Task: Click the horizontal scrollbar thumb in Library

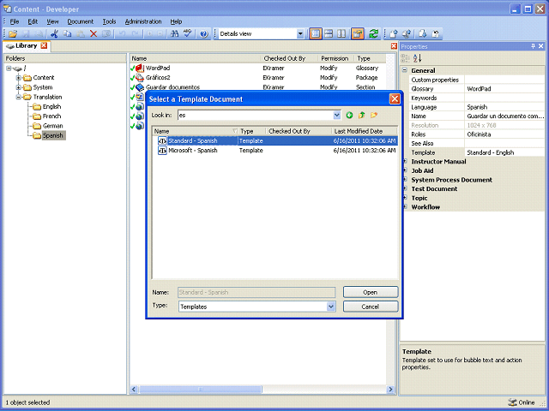Action: click(200, 389)
